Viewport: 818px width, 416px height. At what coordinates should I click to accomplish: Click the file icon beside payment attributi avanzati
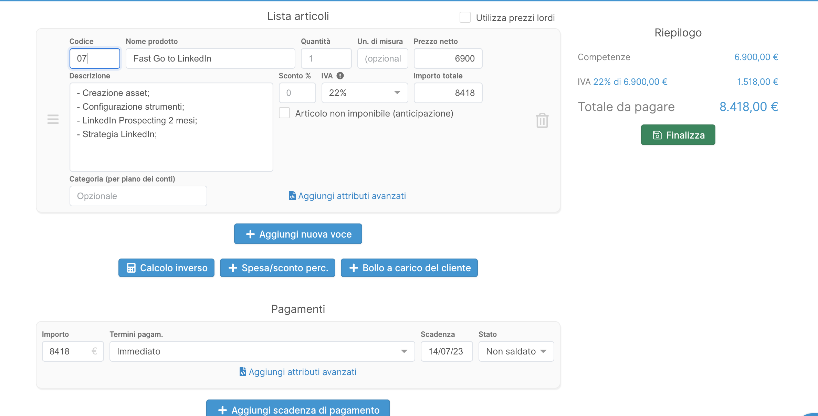[243, 372]
